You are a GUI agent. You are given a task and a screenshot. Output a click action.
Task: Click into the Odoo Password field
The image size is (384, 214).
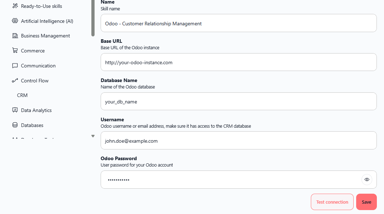tap(238, 180)
